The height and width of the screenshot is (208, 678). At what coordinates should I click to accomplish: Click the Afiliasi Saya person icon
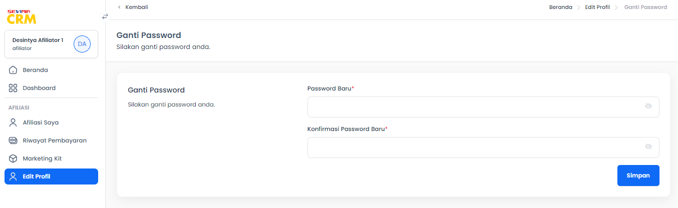click(x=14, y=122)
